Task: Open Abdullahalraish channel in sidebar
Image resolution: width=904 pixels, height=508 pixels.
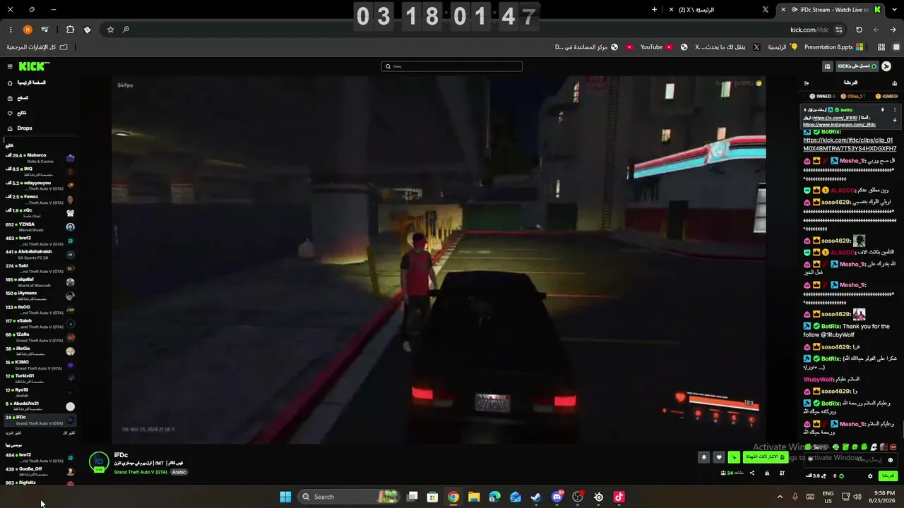Action: [40, 255]
